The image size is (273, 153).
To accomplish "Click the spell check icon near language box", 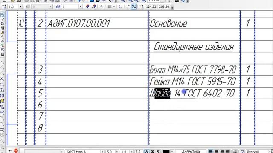I will coord(242,151).
